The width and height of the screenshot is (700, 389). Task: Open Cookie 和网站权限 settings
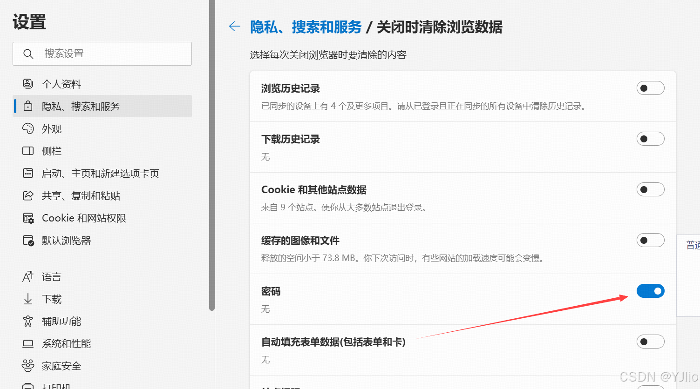point(102,218)
